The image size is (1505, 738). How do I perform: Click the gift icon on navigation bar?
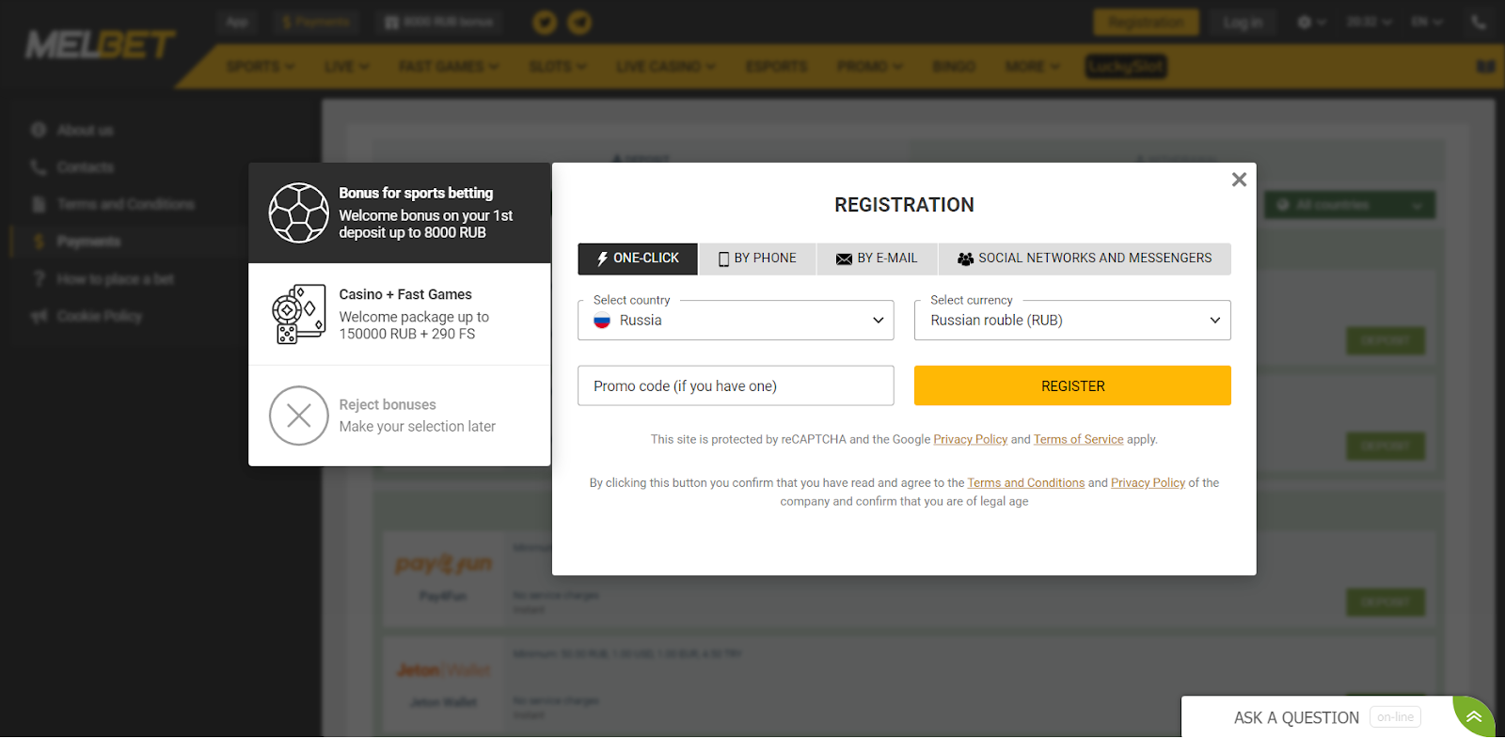pos(1486,66)
